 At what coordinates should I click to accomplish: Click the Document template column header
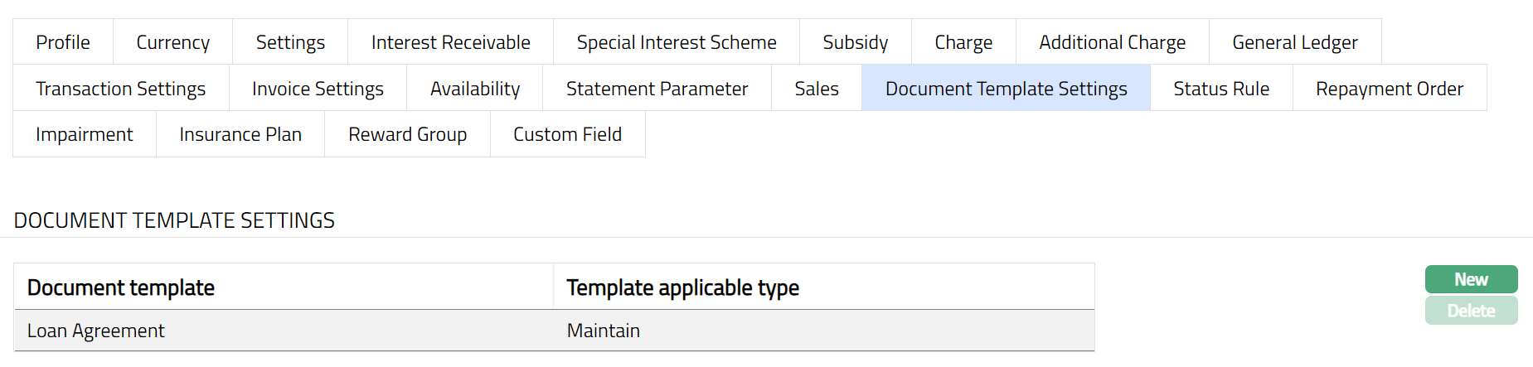[121, 287]
